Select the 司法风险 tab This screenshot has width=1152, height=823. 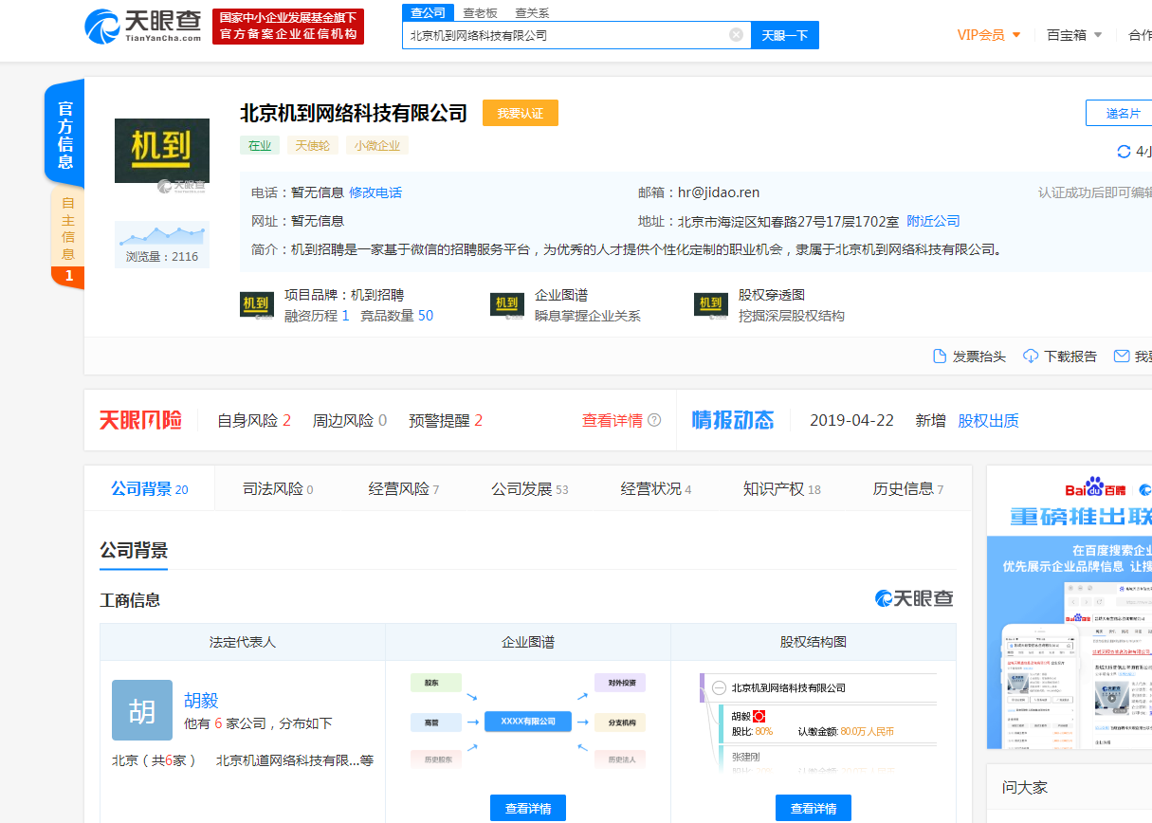point(277,489)
